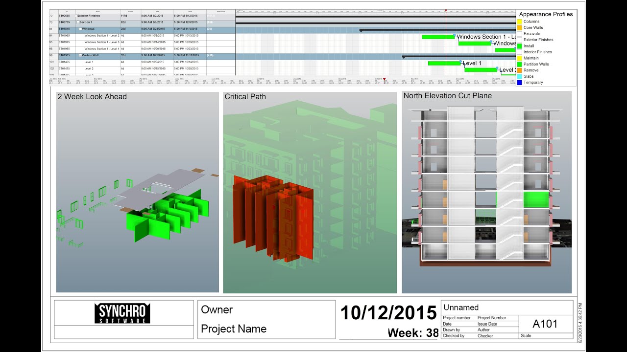Click the 2 Week Look Ahead view title
Viewport: 627px width, 352px height.
[92, 97]
